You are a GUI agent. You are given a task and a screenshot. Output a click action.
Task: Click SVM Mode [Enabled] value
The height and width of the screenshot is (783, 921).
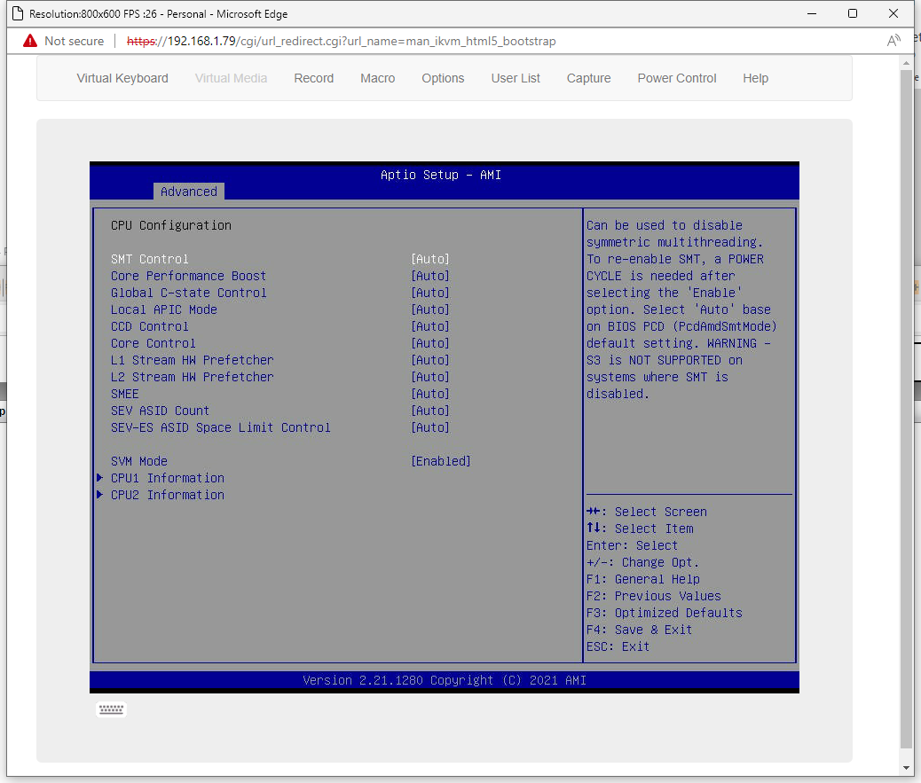click(440, 461)
